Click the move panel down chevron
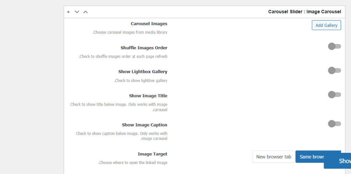Viewport: 351px width, 174px height. [x=77, y=12]
